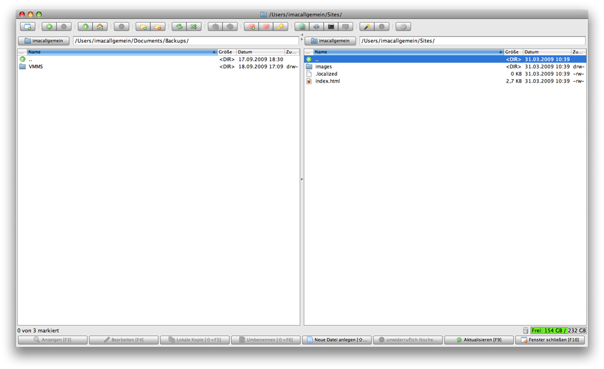This screenshot has height=369, width=604.
Task: Click the Bearbeiten [F4] button
Action: pos(124,339)
